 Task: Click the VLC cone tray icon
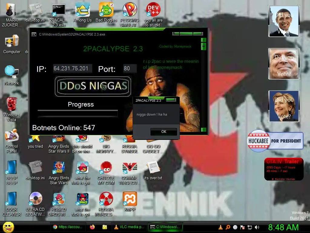point(220,227)
